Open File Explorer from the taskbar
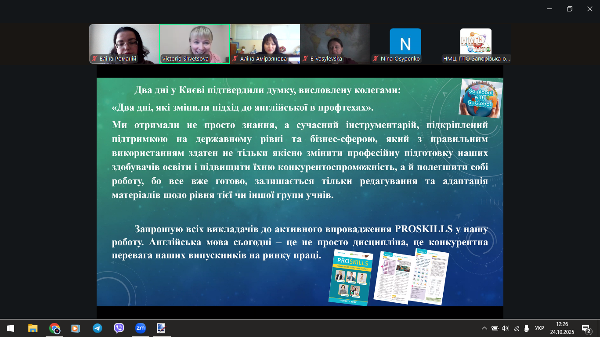The image size is (600, 337). click(33, 328)
